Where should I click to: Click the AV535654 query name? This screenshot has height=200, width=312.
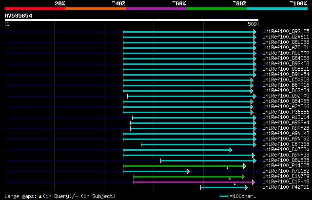pos(19,16)
